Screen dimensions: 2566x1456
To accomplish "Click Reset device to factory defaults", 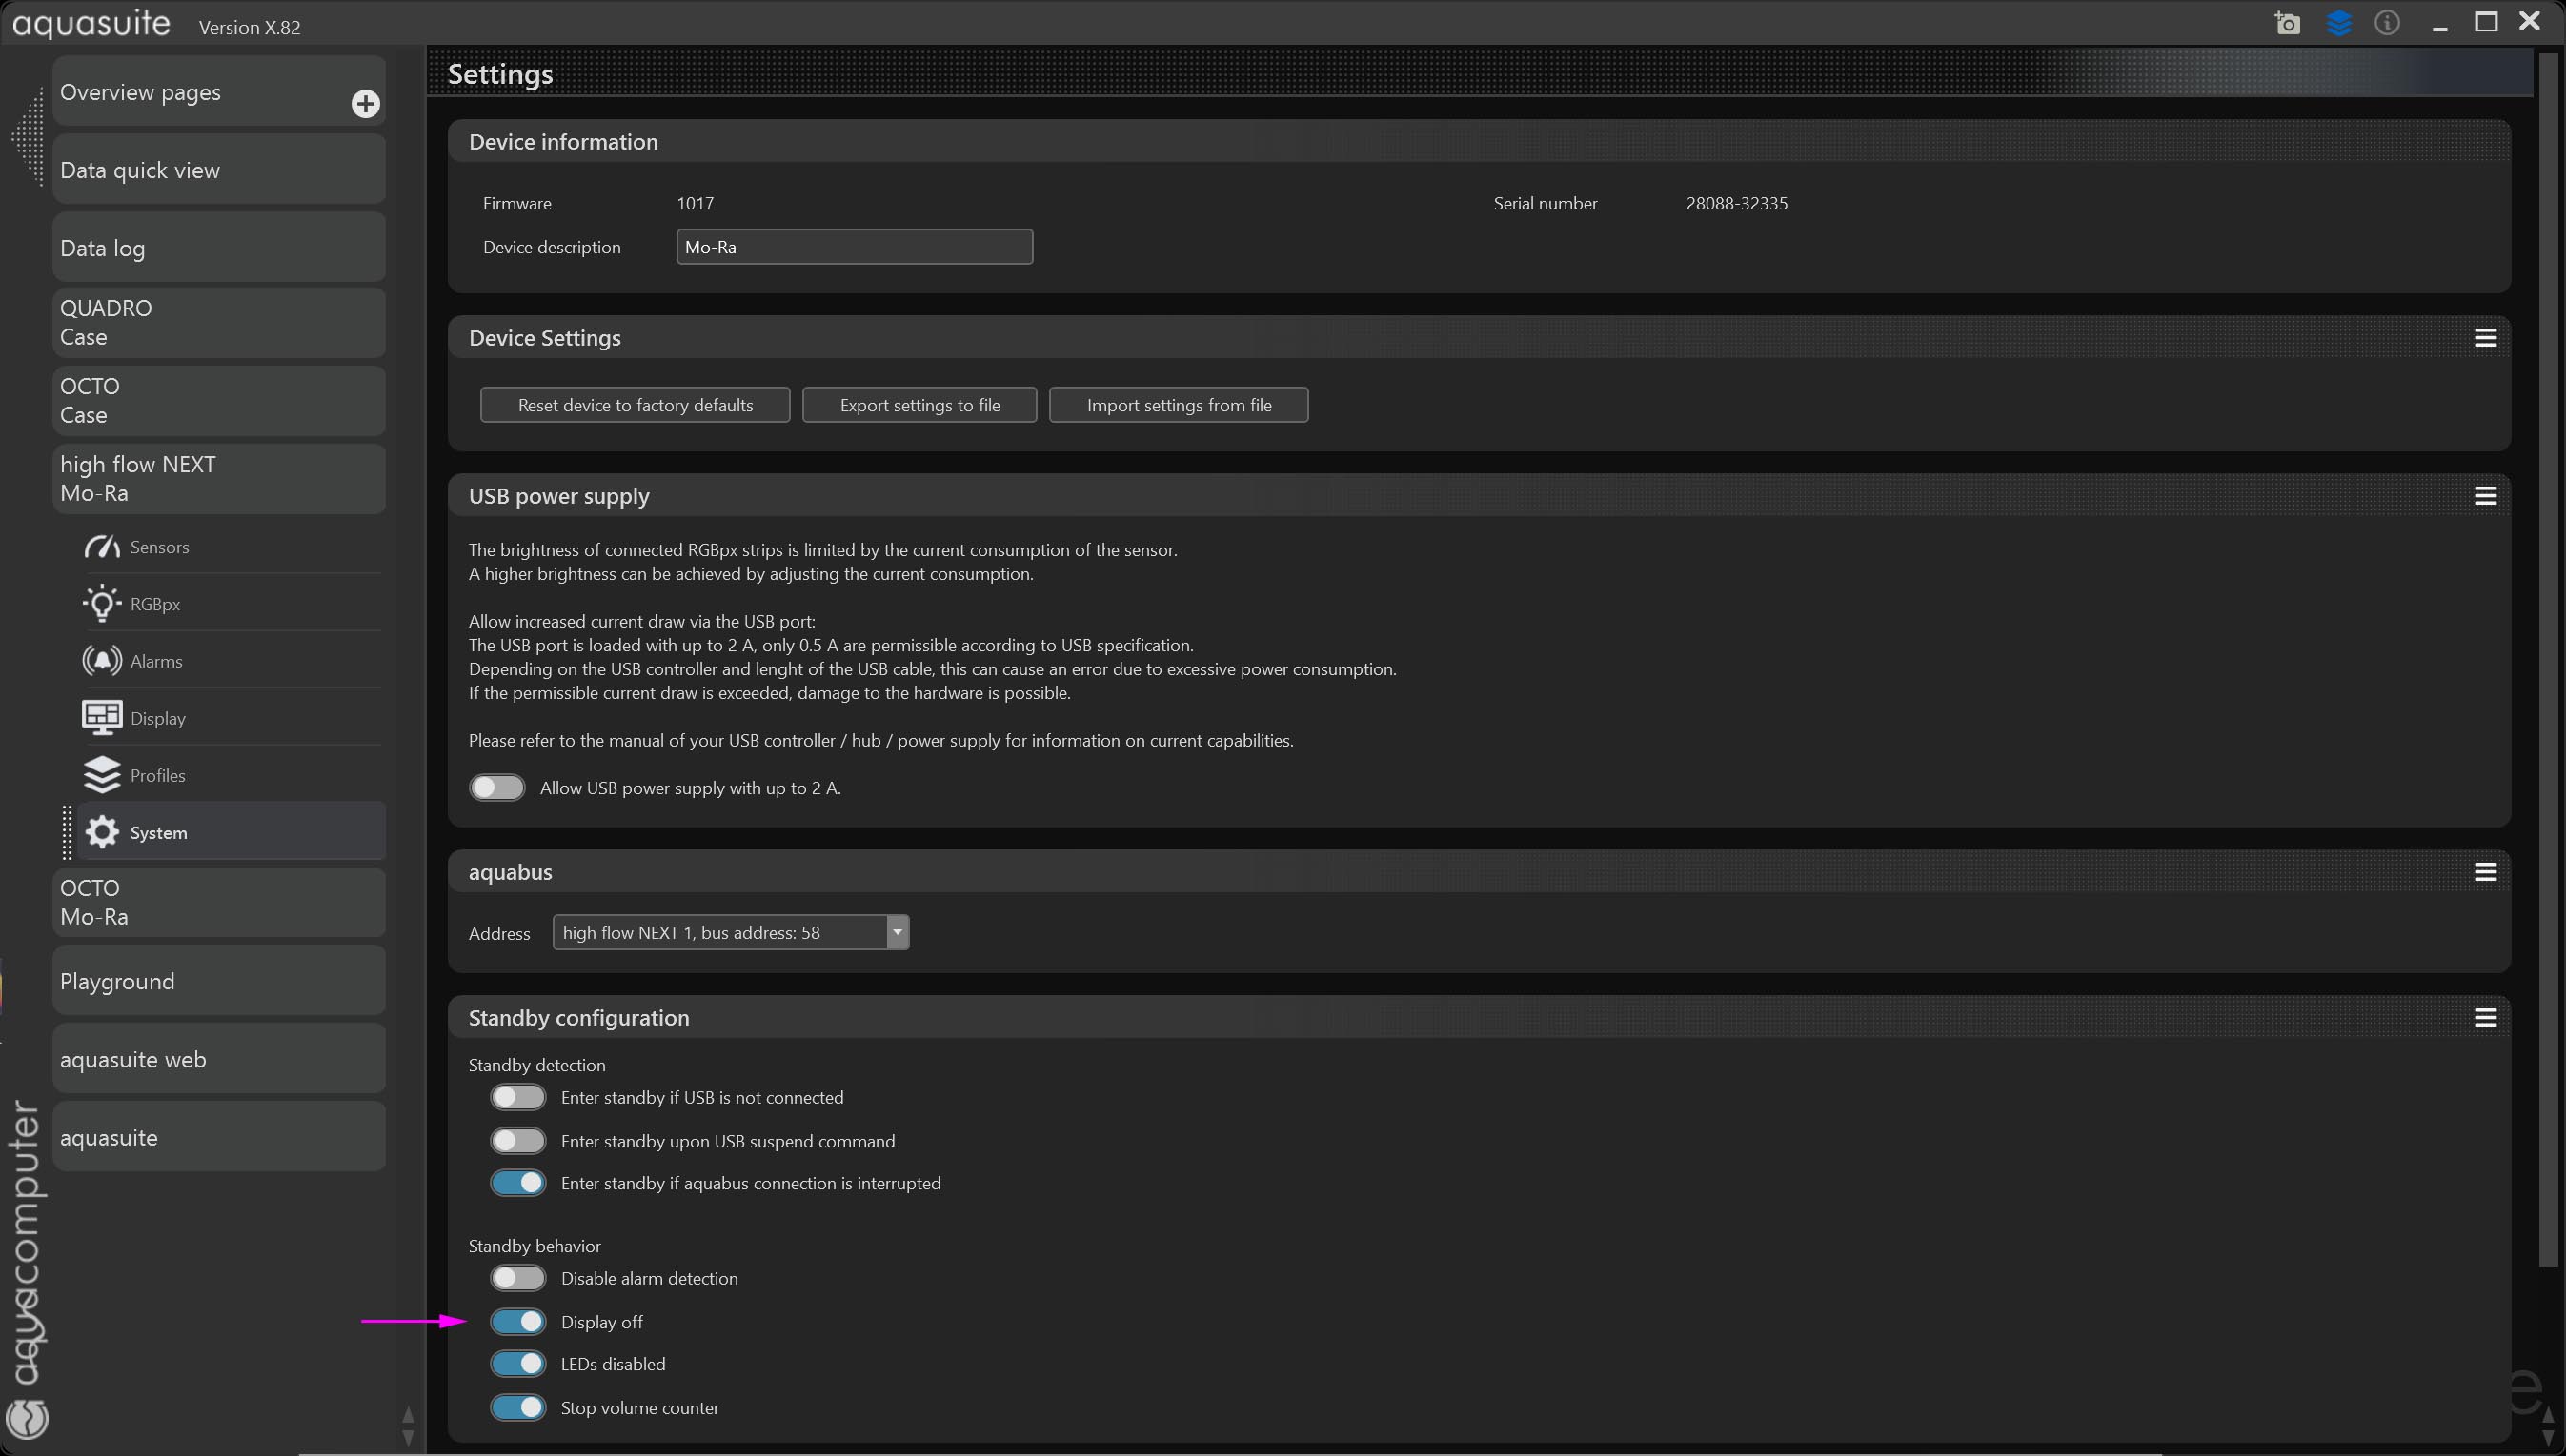I will tap(636, 405).
